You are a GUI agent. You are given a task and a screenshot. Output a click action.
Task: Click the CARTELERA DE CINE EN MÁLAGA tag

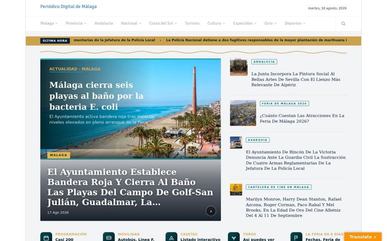click(278, 187)
